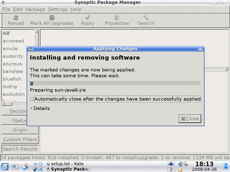This screenshot has width=230, height=172.
Task: Click the Synaptic window title bar icon
Action: [x=3, y=2]
